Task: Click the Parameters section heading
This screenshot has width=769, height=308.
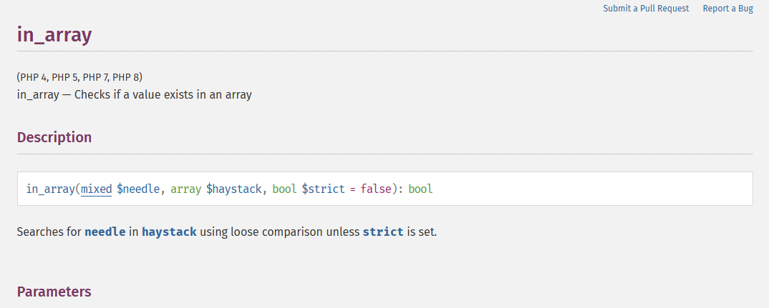Action: coord(54,292)
